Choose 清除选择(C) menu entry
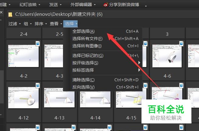The width and height of the screenshot is (199, 131). pos(106,80)
